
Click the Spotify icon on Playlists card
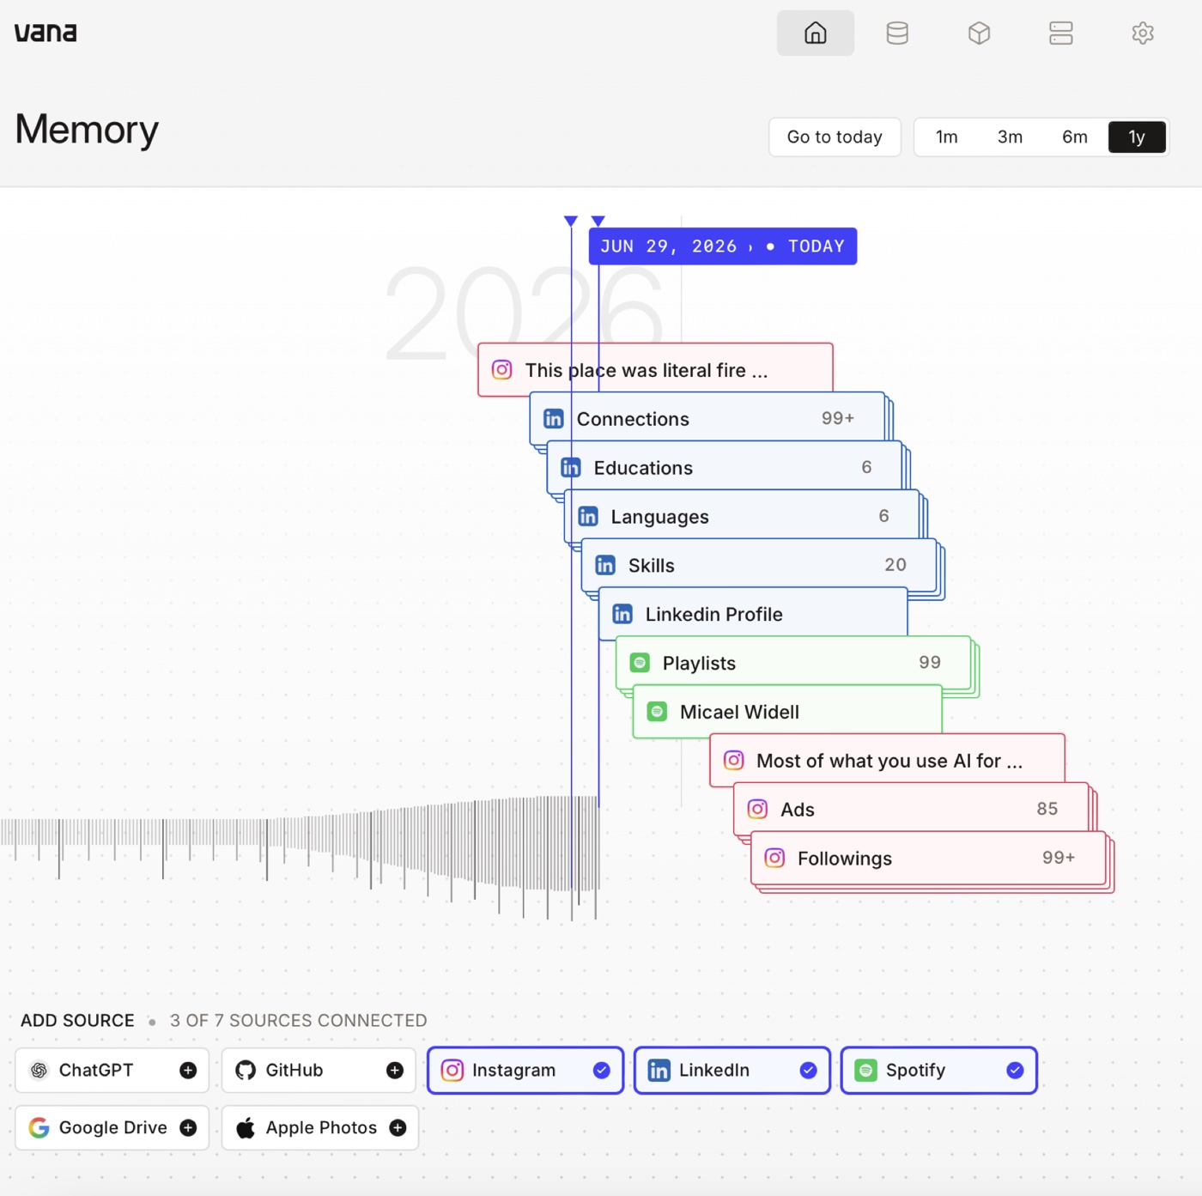tap(640, 662)
